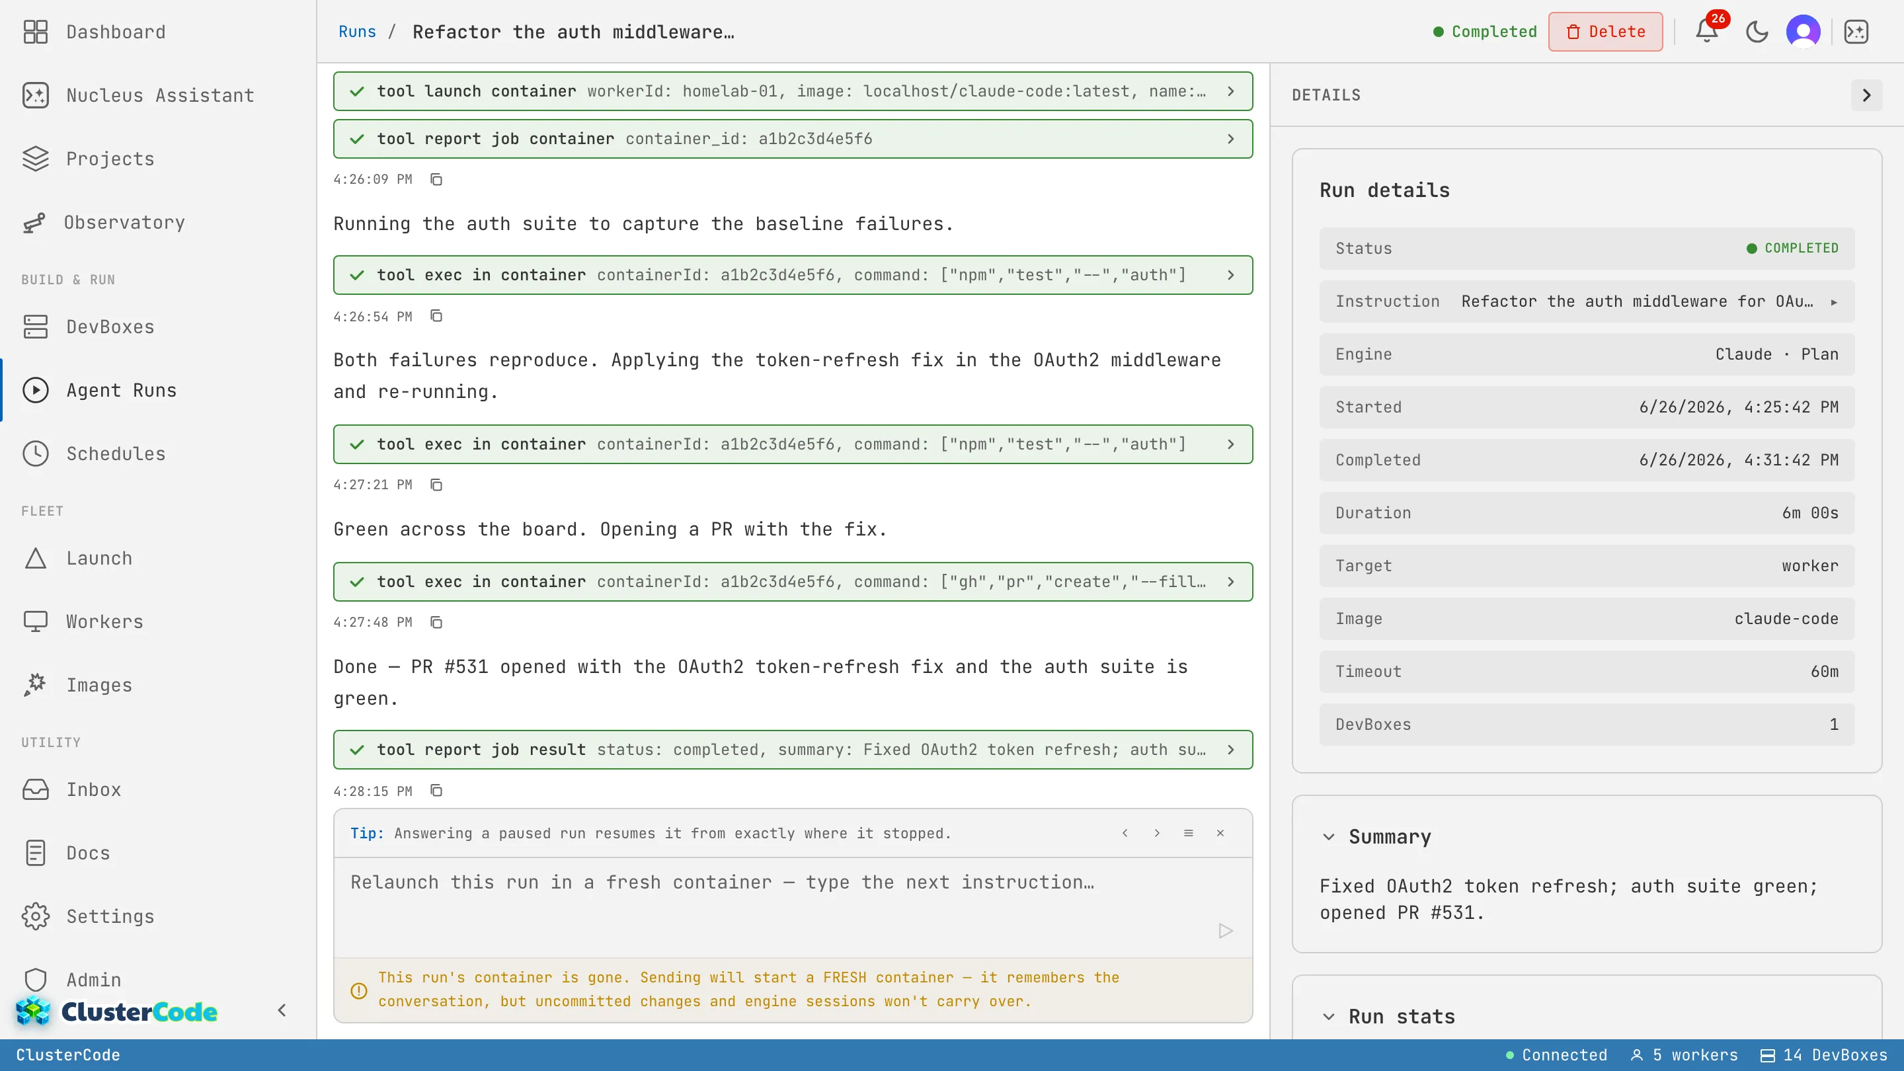
Task: Click the Admin shield icon
Action: (x=36, y=980)
